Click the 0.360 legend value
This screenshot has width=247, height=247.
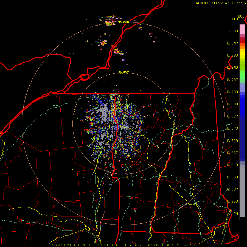tap(232, 177)
